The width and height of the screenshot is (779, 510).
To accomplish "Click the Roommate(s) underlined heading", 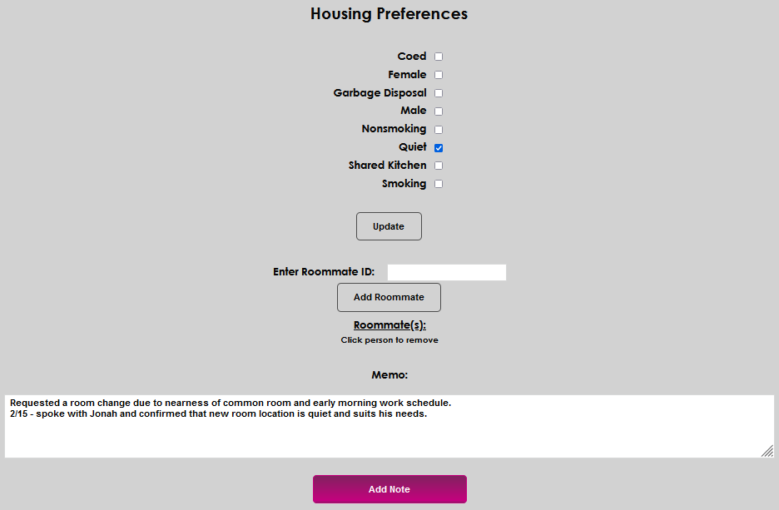I will tap(389, 324).
